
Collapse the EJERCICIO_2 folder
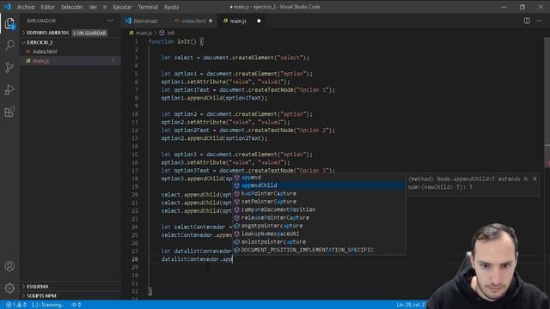[x=40, y=42]
